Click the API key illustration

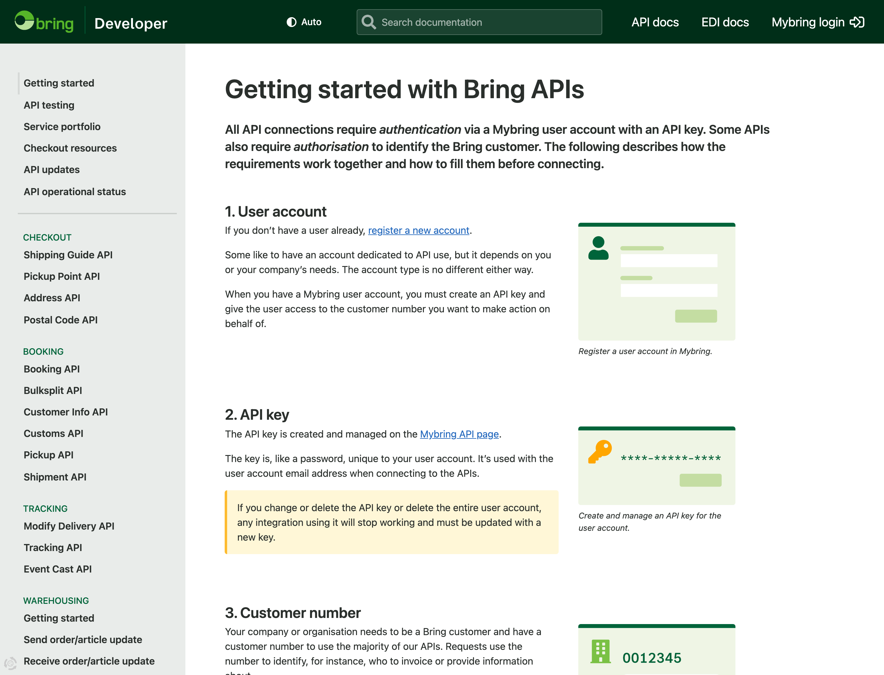(x=657, y=466)
